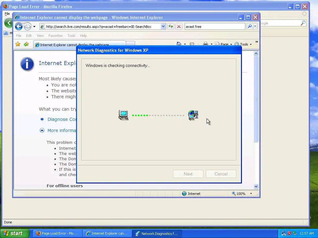Click the Internet Explorer Back arrow button
The height and width of the screenshot is (238, 318).
pyautogui.click(x=19, y=26)
